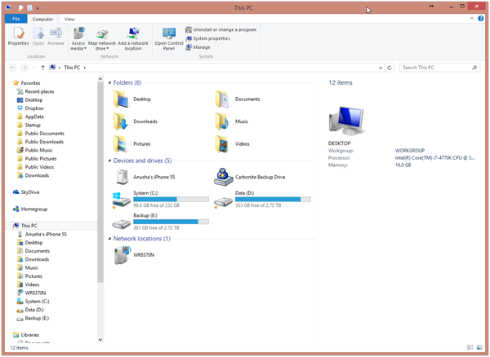Open the Properties ribbon icon

(18, 35)
